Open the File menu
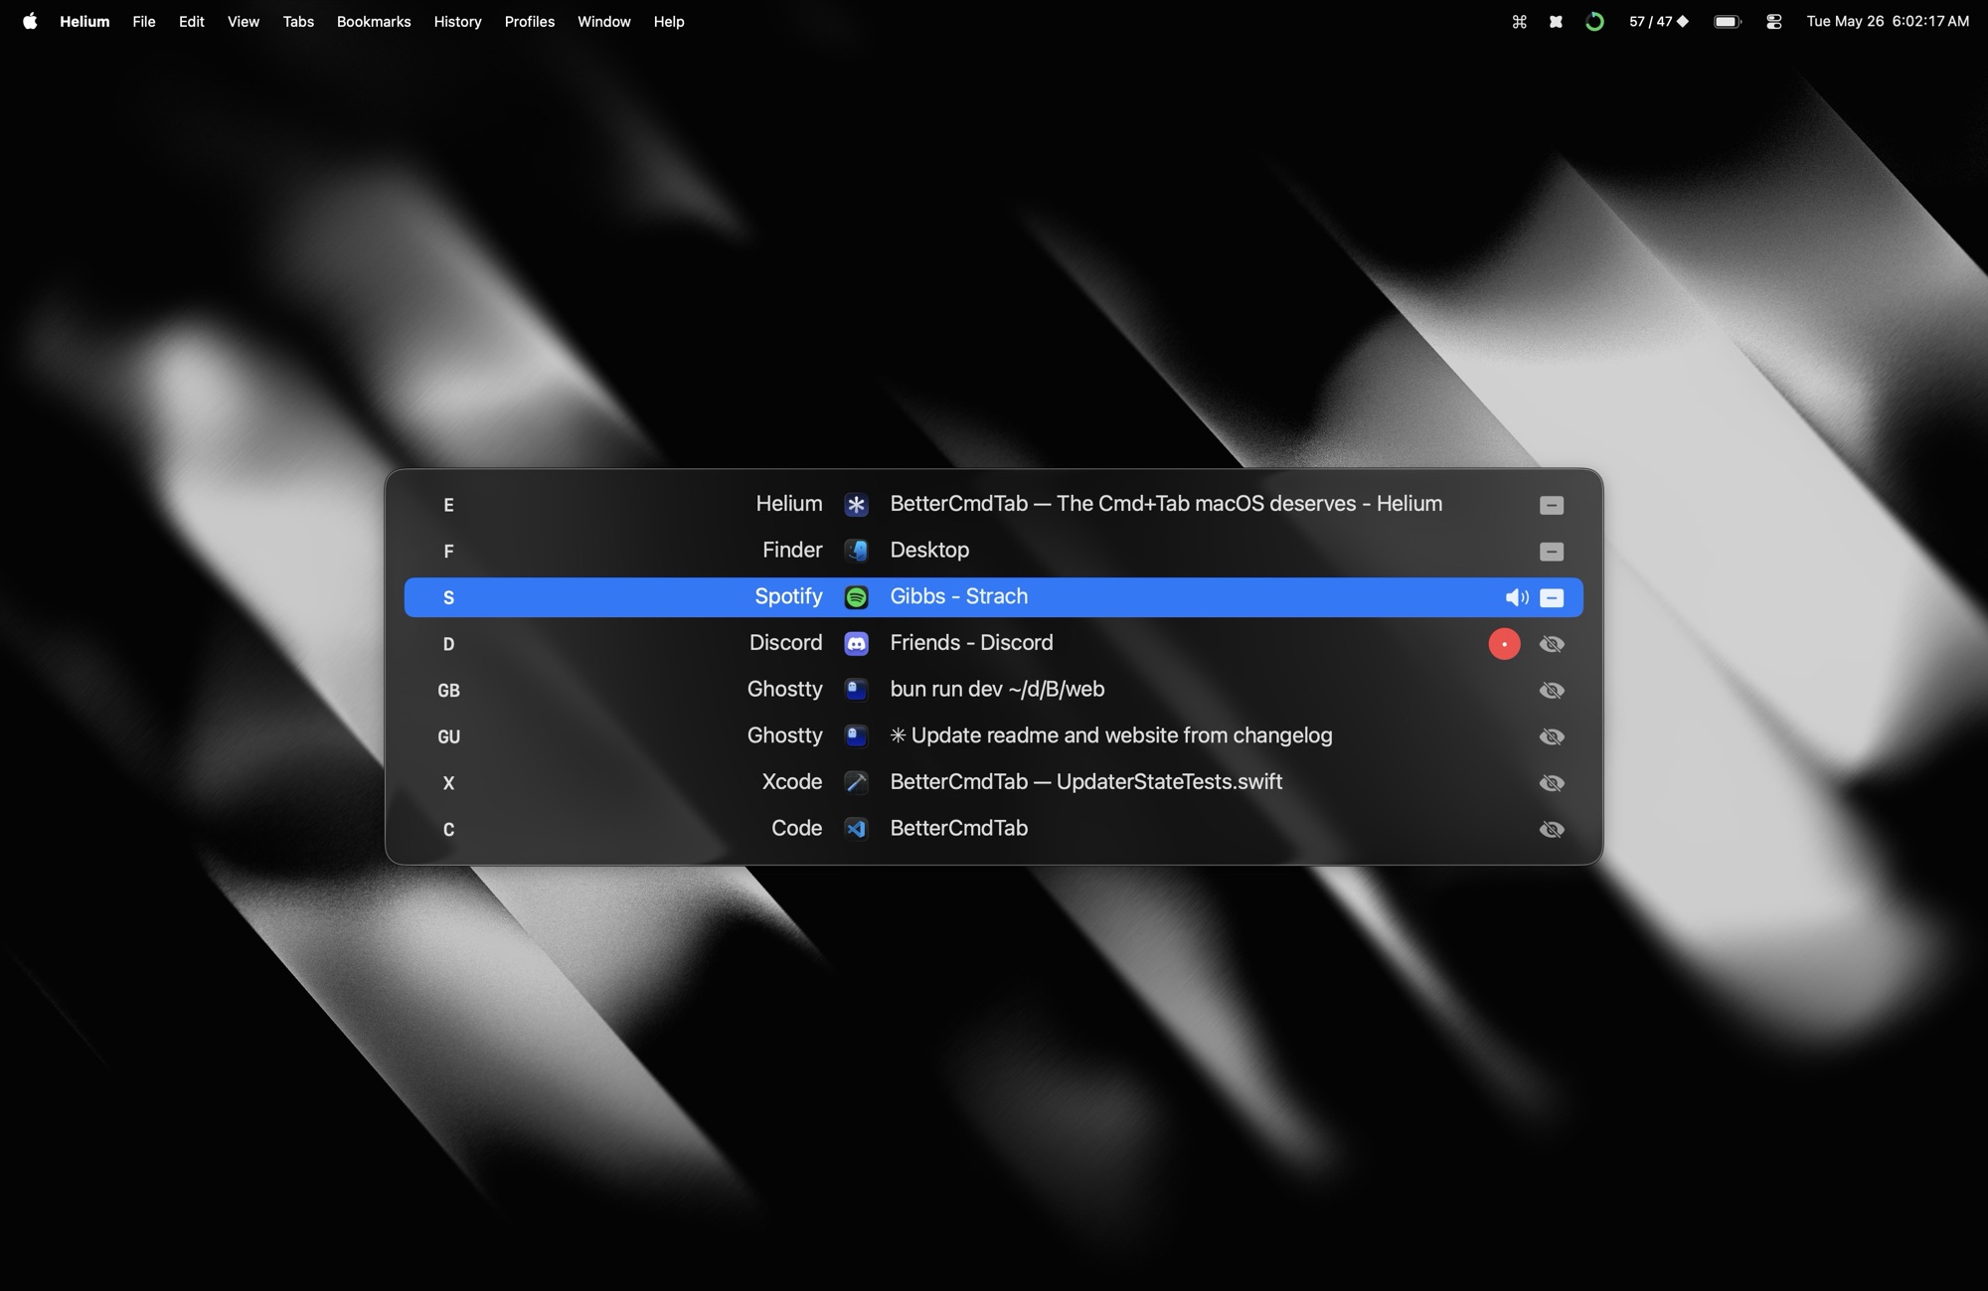 click(x=144, y=21)
